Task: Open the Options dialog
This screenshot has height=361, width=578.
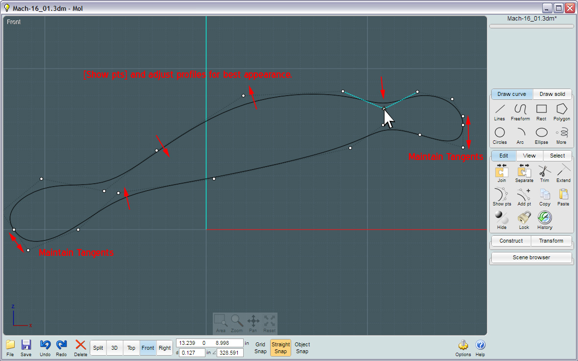Action: (x=463, y=348)
